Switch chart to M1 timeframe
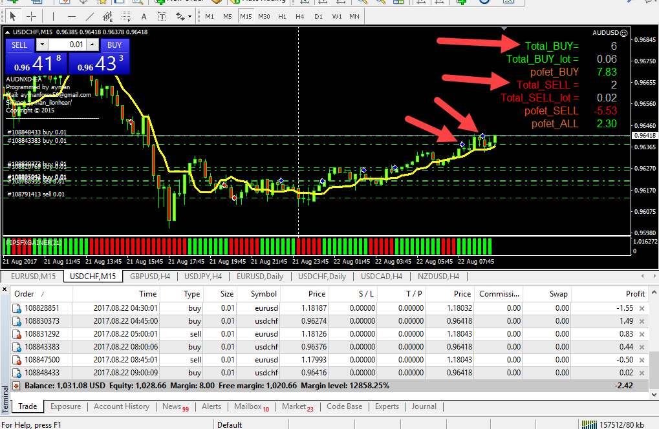The width and height of the screenshot is (659, 429). [210, 16]
